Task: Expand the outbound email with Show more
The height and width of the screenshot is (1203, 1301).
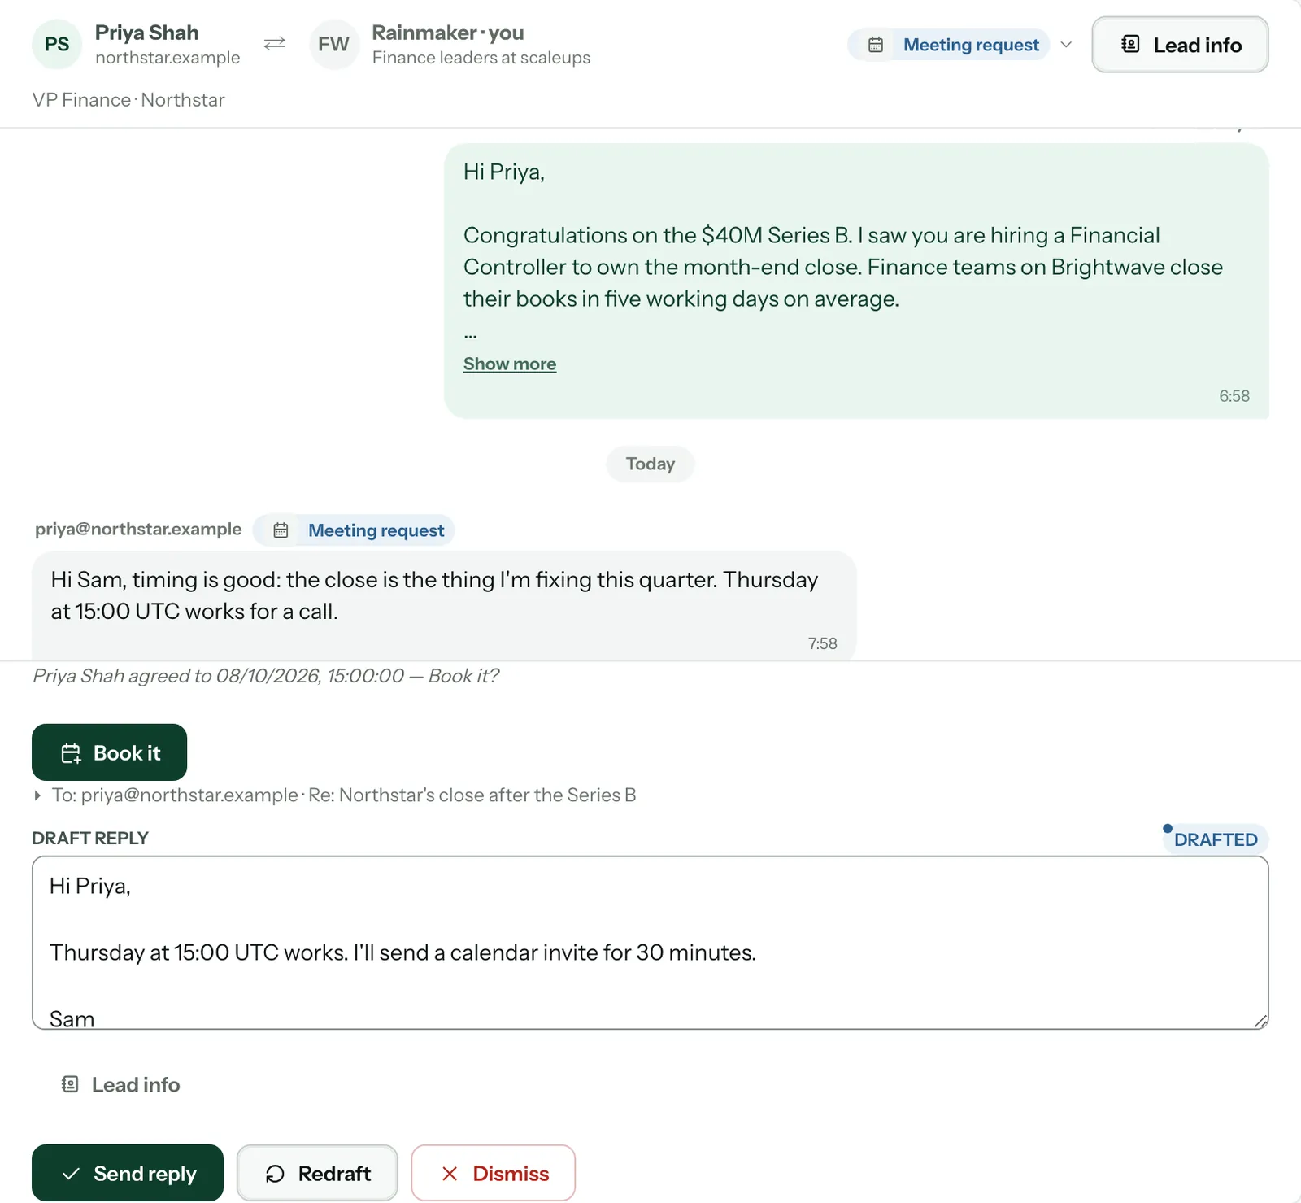Action: click(x=510, y=364)
